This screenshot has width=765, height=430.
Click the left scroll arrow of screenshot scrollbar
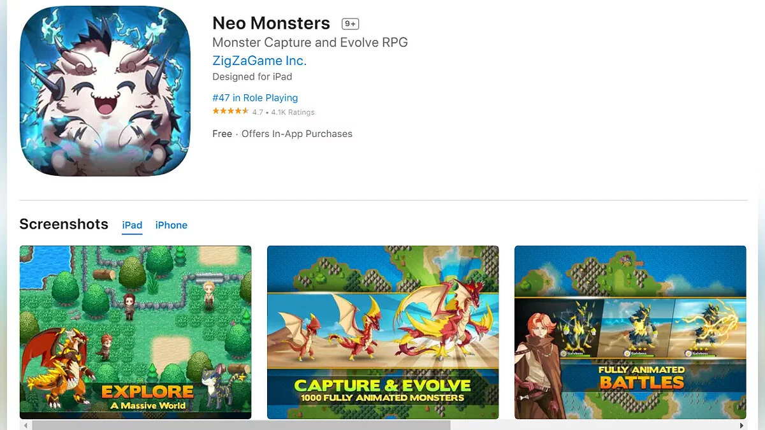coord(25,425)
